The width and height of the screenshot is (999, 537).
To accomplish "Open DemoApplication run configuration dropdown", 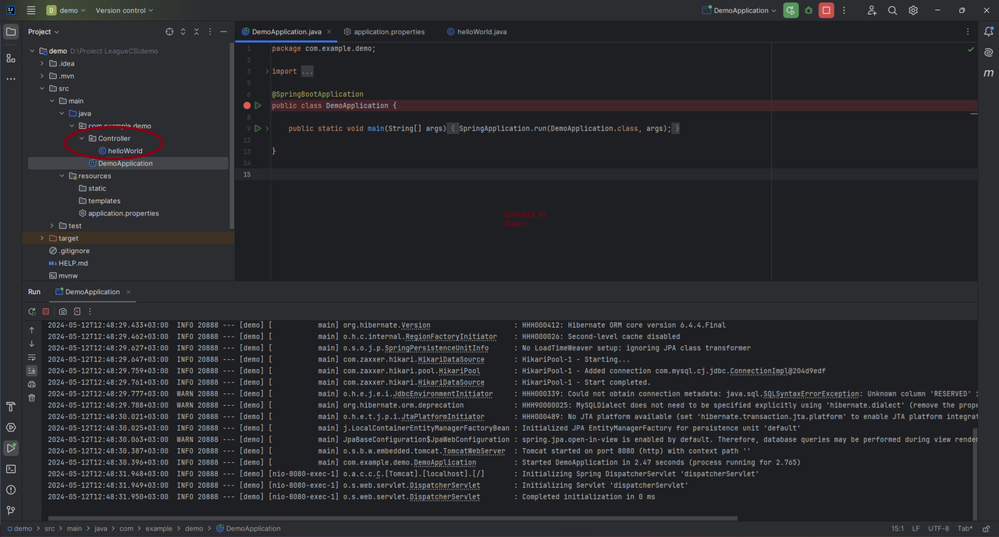I will pyautogui.click(x=739, y=11).
